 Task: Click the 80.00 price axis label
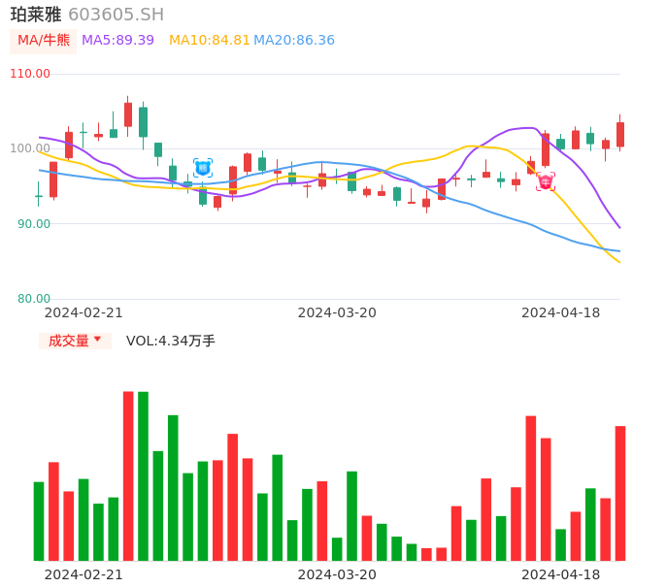tap(34, 299)
